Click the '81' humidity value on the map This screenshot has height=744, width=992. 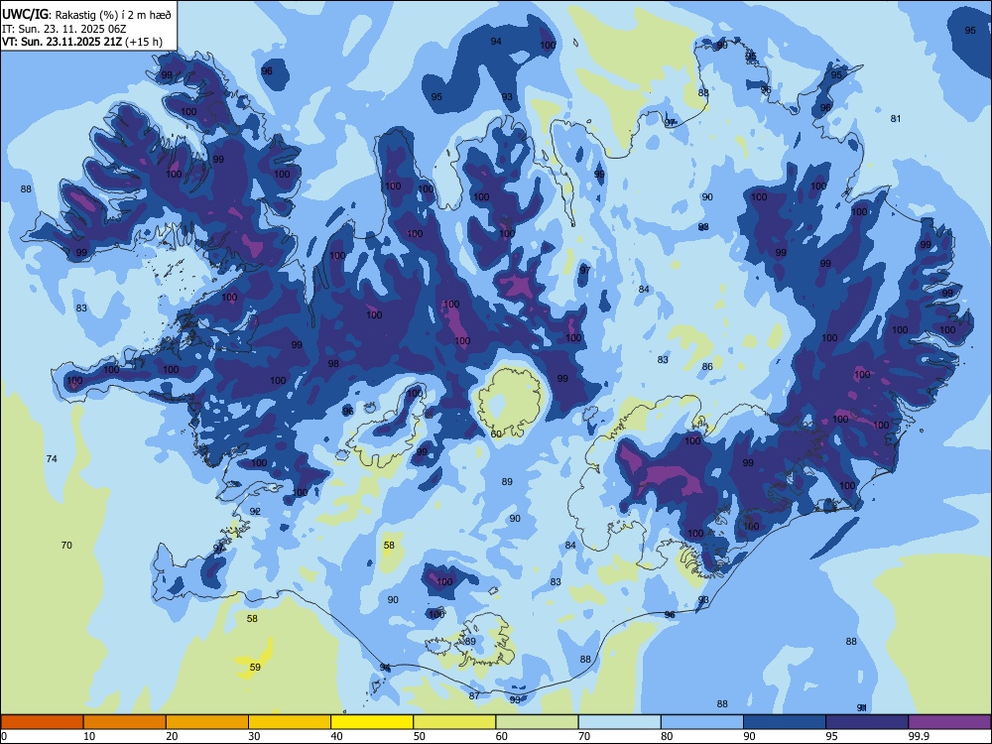click(895, 118)
